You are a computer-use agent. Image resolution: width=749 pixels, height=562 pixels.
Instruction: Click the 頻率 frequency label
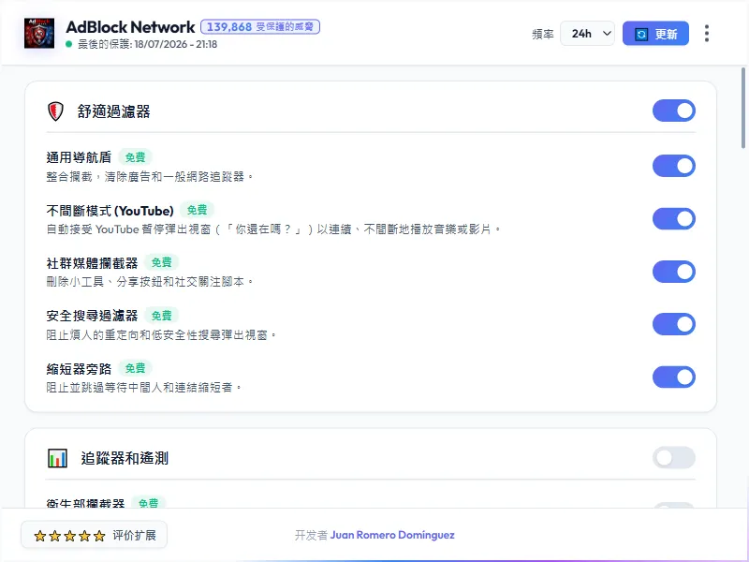tap(543, 34)
